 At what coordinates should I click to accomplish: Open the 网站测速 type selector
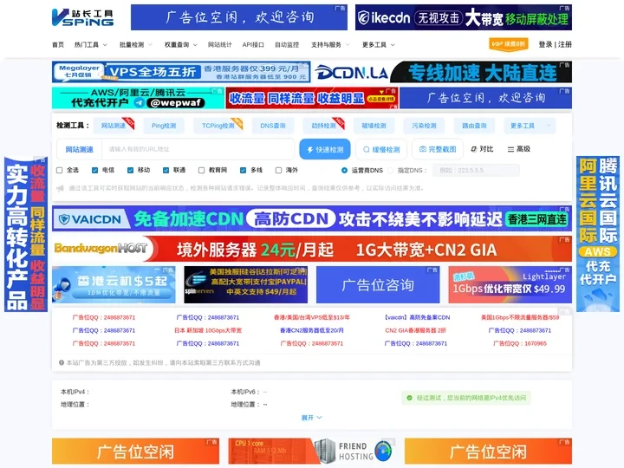(79, 149)
